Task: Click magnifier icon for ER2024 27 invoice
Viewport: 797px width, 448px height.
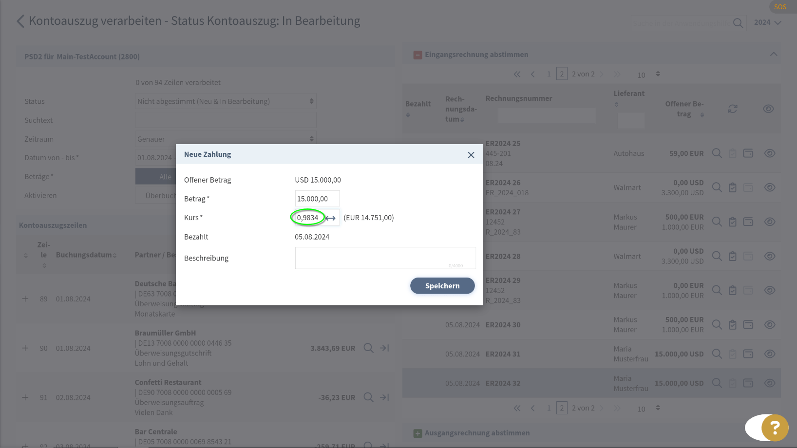Action: (717, 222)
